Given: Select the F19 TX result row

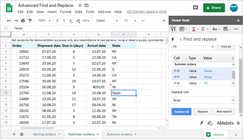Looking at the screenshot, I should click(201, 83).
